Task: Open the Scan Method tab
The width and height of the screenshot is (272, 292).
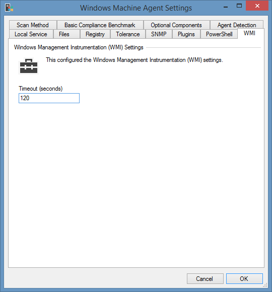Action: coord(33,25)
